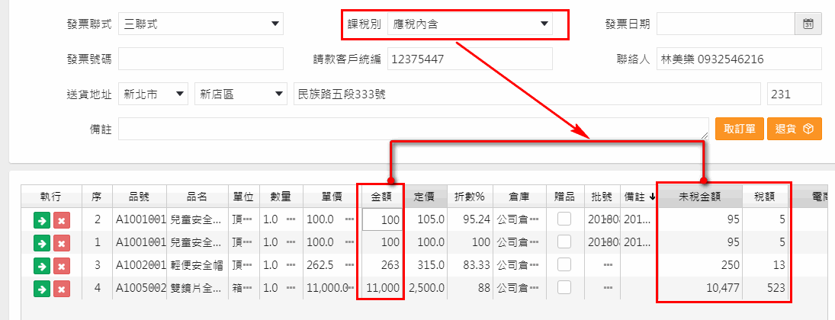Delete sequence 1 row with red X
This screenshot has width=835, height=320.
(x=61, y=243)
